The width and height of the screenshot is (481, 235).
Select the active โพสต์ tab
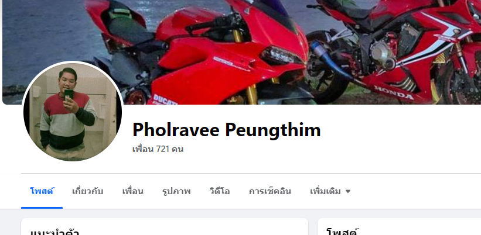pyautogui.click(x=42, y=191)
